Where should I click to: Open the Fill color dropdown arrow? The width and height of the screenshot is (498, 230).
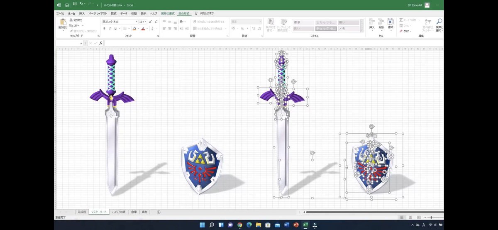(137, 29)
